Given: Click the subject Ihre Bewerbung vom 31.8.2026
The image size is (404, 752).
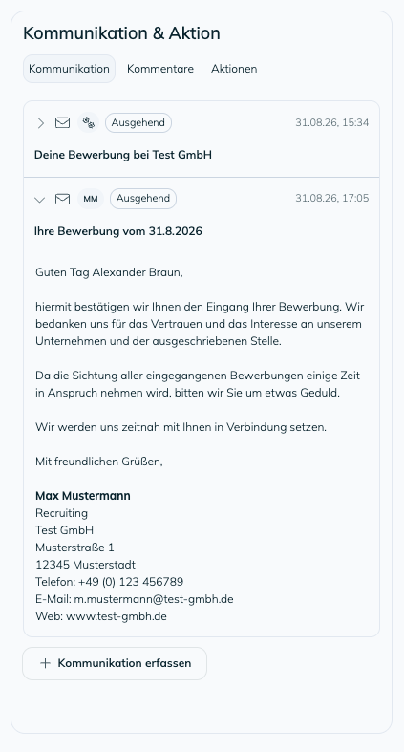Looking at the screenshot, I should tap(118, 231).
